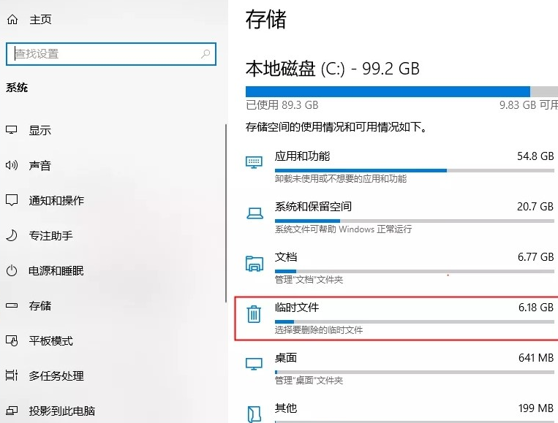Click the Documents folder icon
This screenshot has height=423, width=558.
tap(254, 264)
